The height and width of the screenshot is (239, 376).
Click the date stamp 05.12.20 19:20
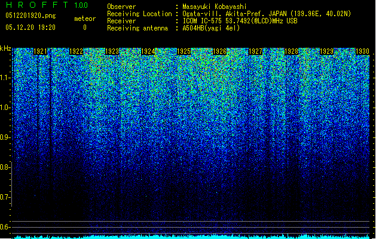(30, 27)
